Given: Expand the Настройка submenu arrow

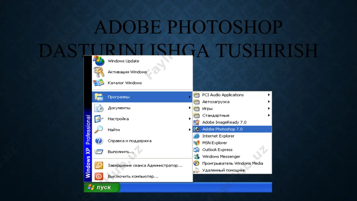Looking at the screenshot, I should [190, 119].
